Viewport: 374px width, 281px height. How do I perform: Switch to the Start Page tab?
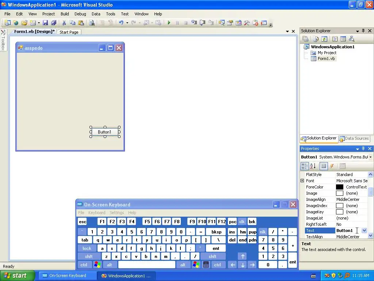click(69, 32)
